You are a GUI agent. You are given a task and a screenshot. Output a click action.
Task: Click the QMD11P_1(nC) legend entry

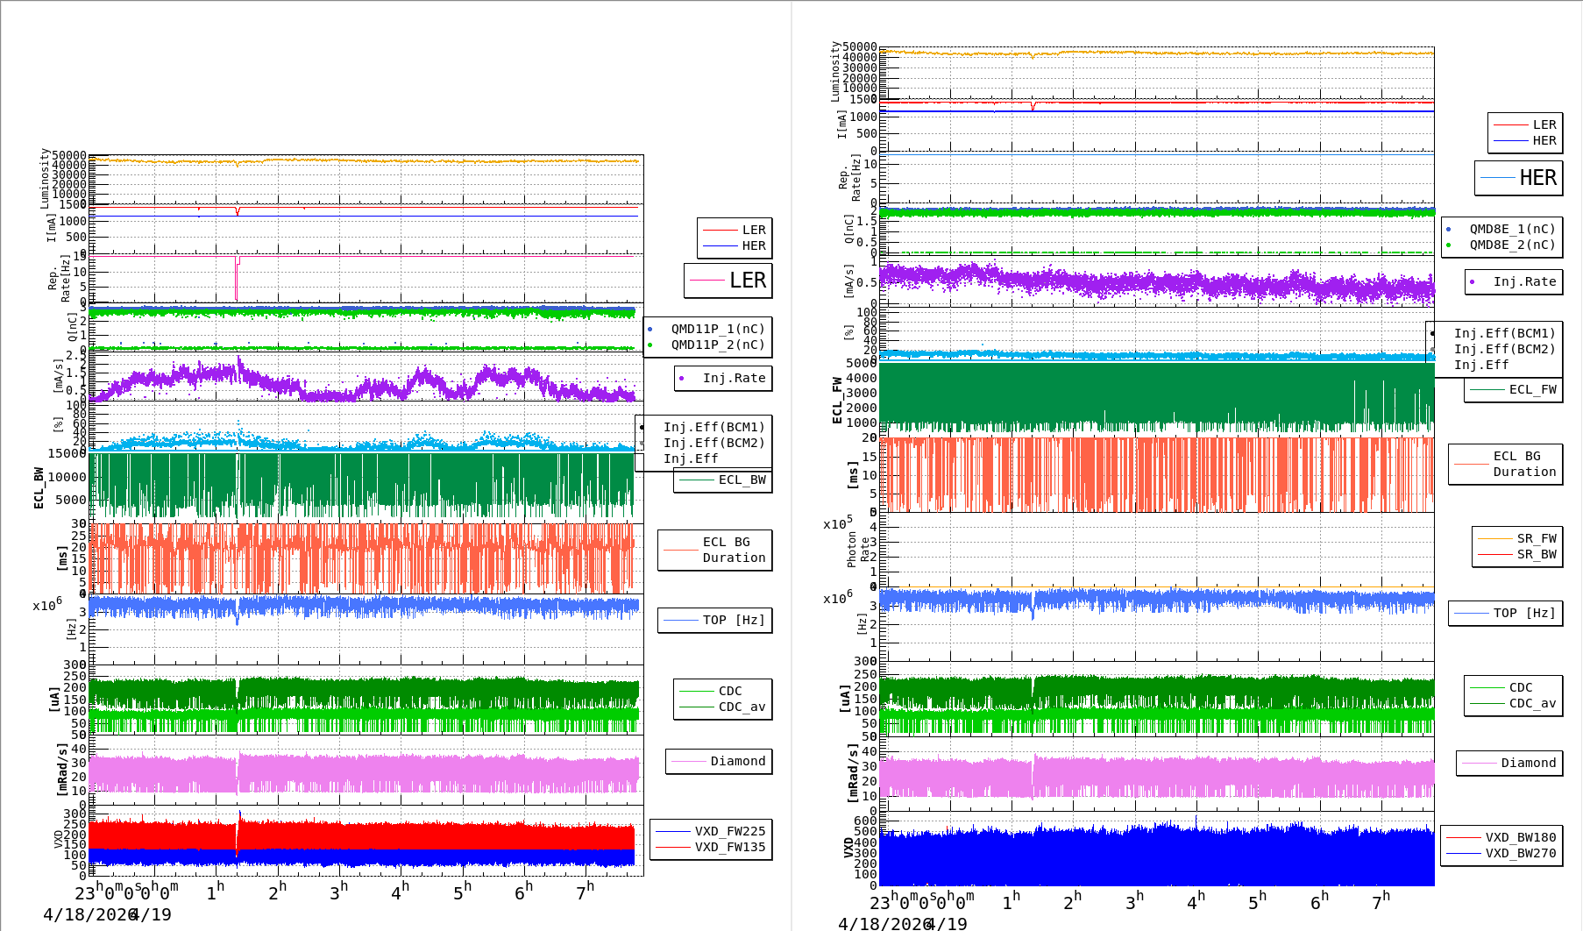[717, 329]
